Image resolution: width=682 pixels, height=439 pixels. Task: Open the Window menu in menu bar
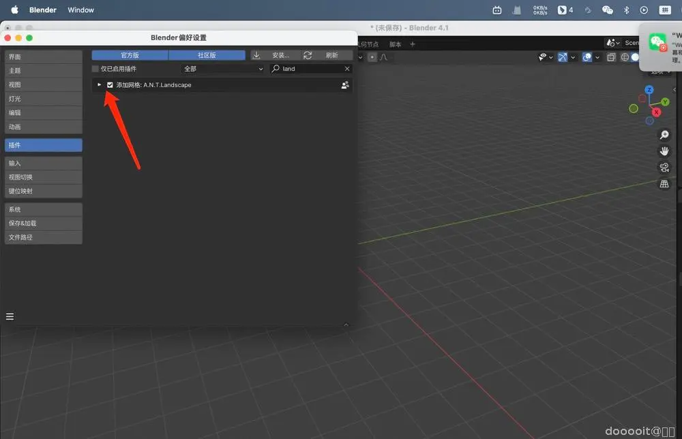pos(80,10)
